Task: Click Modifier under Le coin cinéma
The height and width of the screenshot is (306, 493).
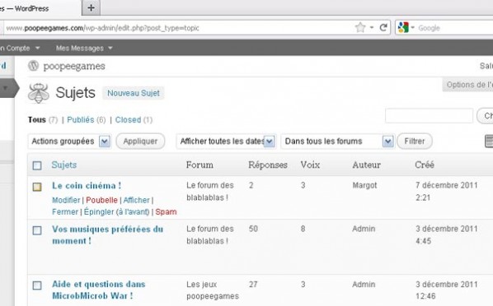Action: click(x=66, y=200)
